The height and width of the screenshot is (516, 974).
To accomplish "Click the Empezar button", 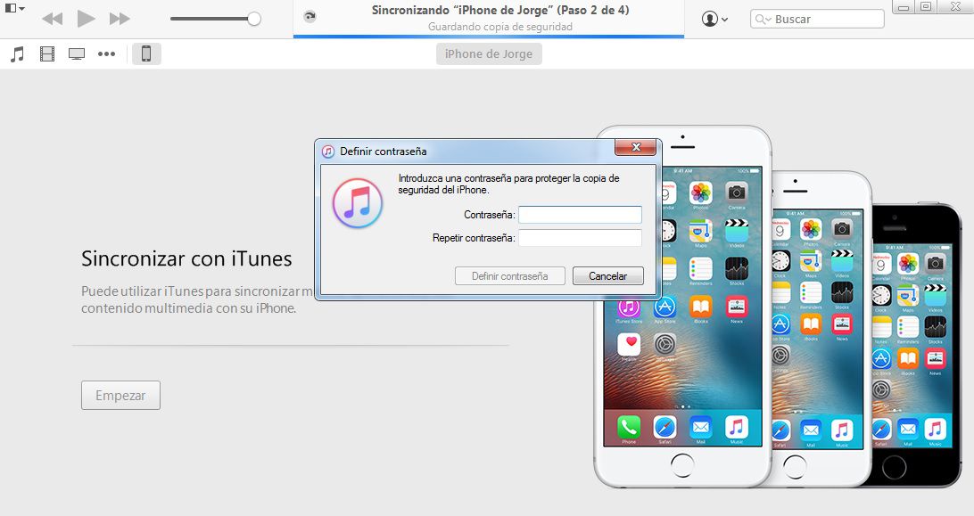I will click(120, 395).
